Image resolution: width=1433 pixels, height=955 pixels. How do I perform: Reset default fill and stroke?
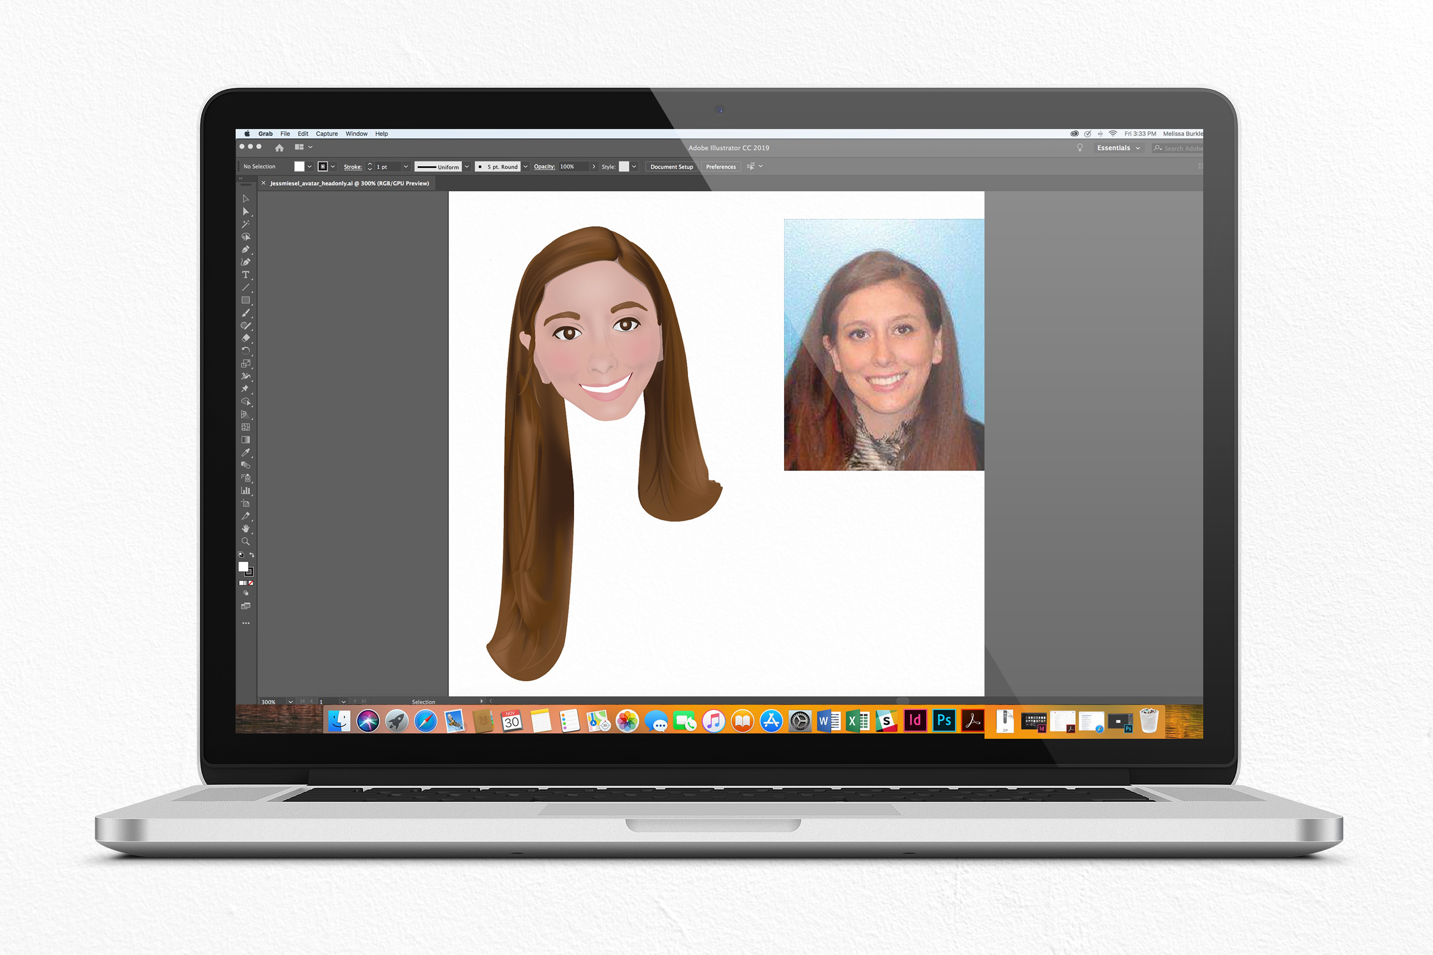click(x=241, y=555)
